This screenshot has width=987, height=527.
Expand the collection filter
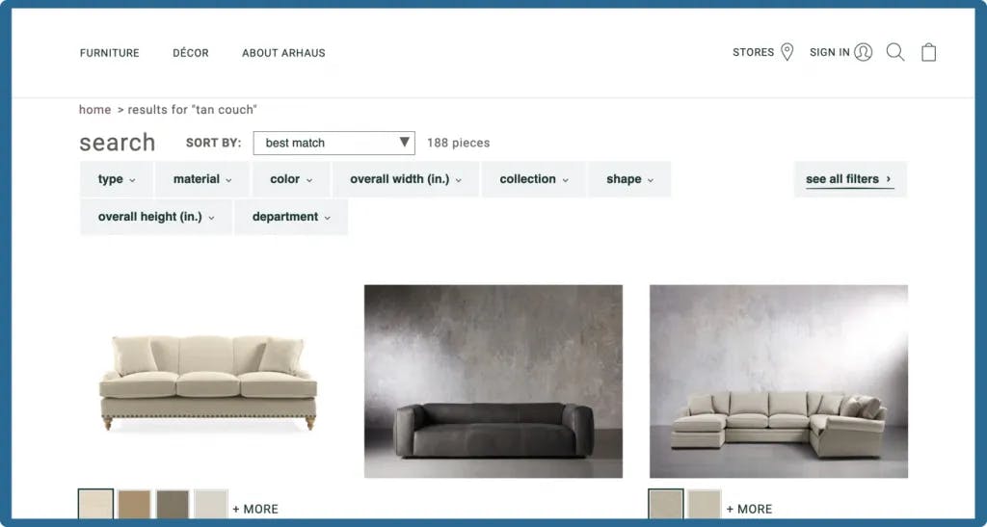pyautogui.click(x=534, y=179)
